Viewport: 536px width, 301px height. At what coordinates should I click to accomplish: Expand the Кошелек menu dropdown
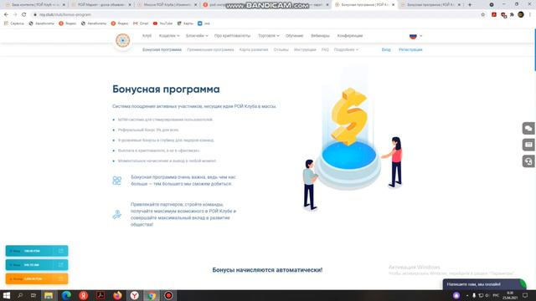169,36
